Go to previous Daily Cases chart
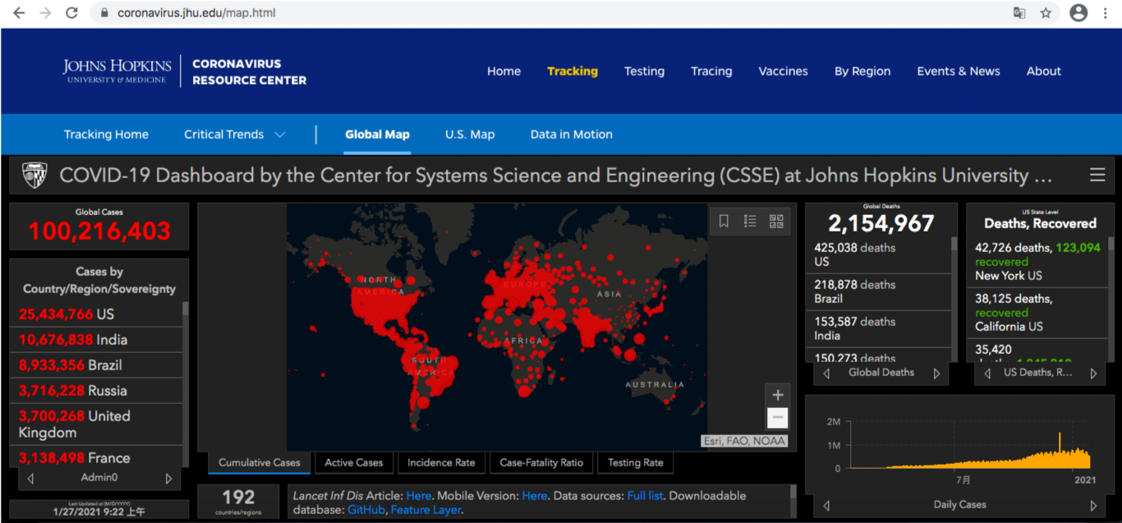The height and width of the screenshot is (523, 1122). [827, 505]
